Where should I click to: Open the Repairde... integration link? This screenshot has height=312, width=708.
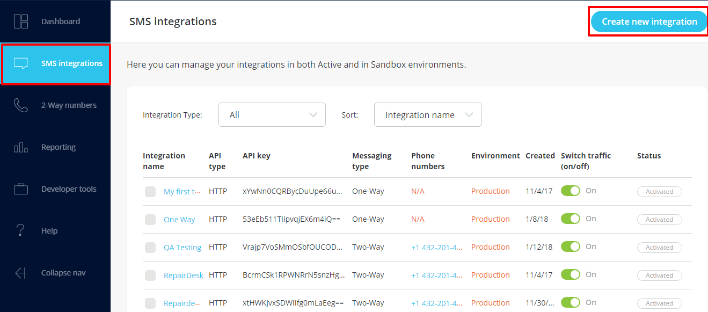click(x=183, y=303)
